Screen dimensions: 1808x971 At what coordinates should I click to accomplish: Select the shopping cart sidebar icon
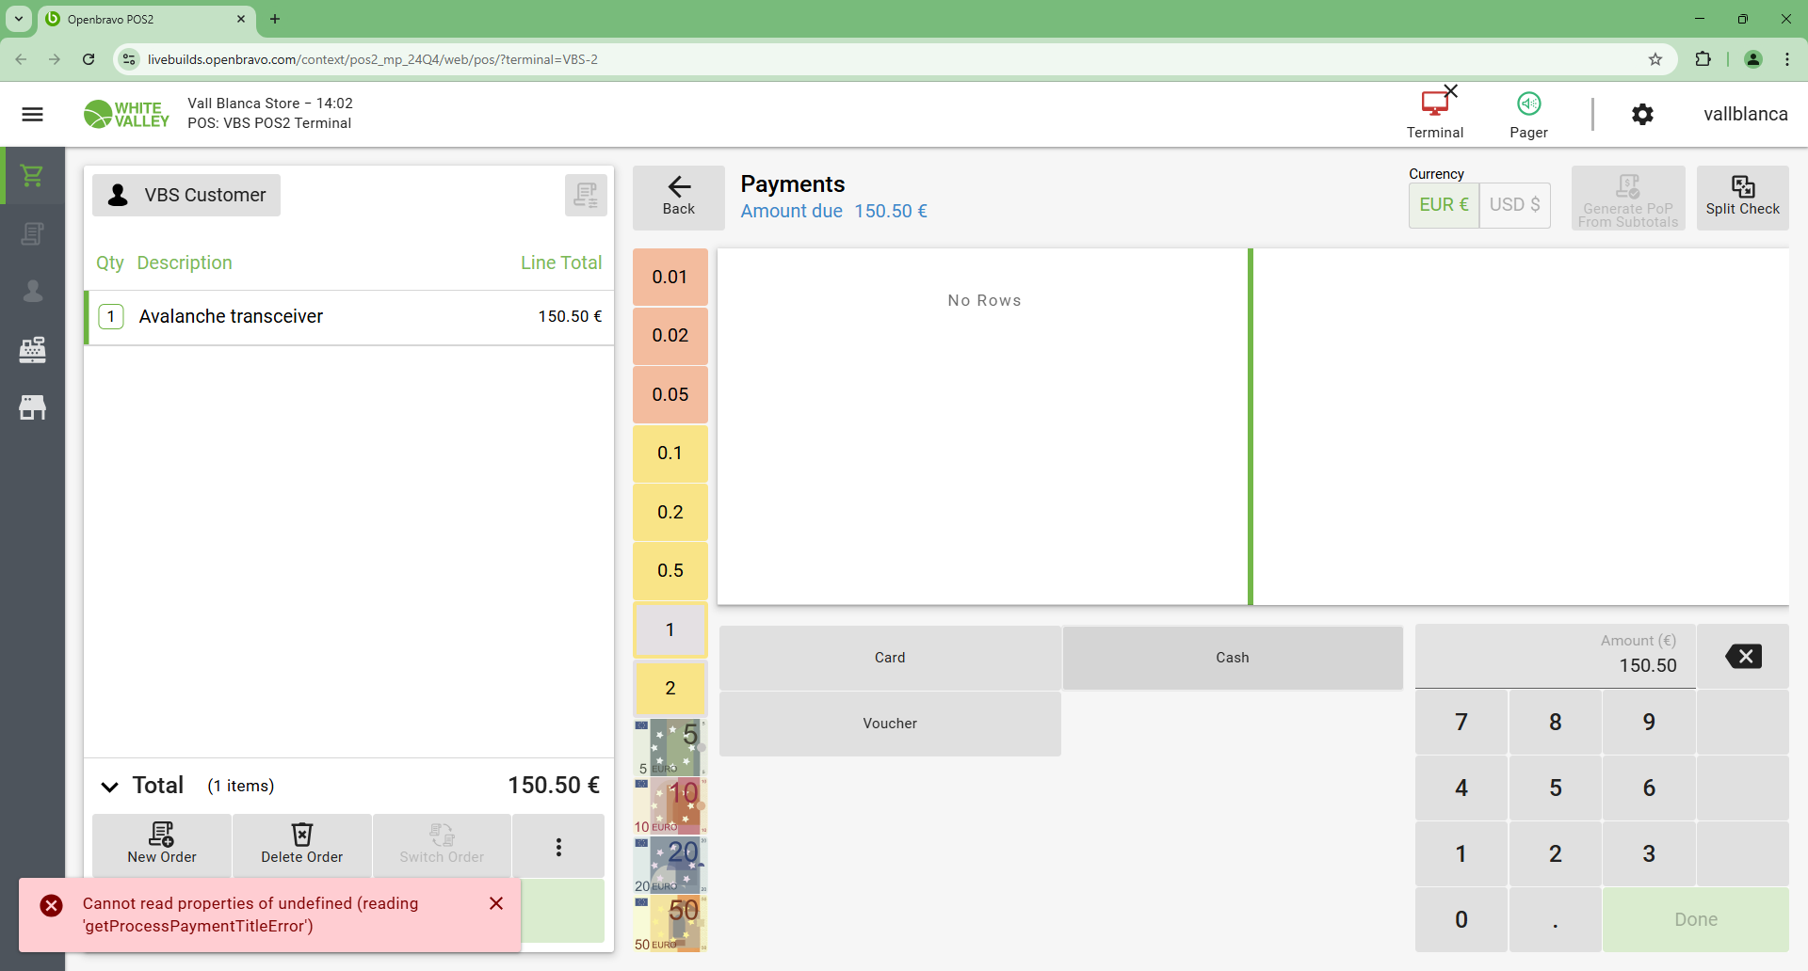tap(32, 176)
